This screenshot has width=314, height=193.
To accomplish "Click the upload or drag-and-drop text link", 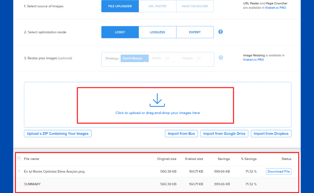I will coord(158,113).
